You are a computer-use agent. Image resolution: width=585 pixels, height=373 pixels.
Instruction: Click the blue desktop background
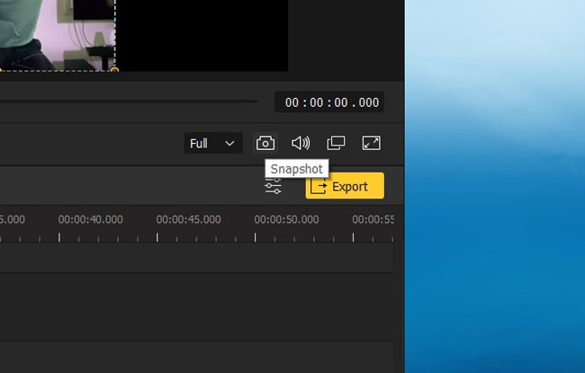click(495, 186)
